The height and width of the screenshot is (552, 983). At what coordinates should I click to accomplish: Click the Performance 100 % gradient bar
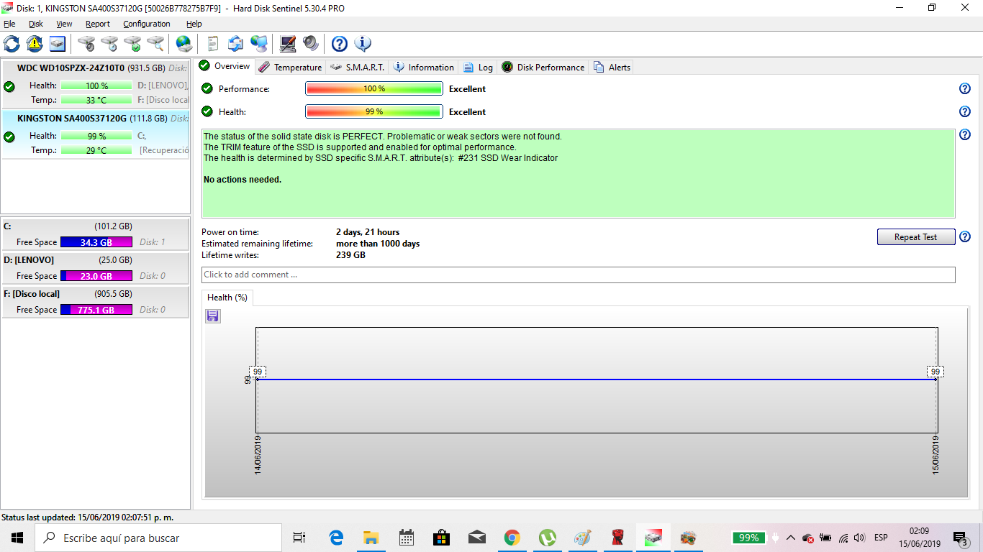[x=374, y=89]
